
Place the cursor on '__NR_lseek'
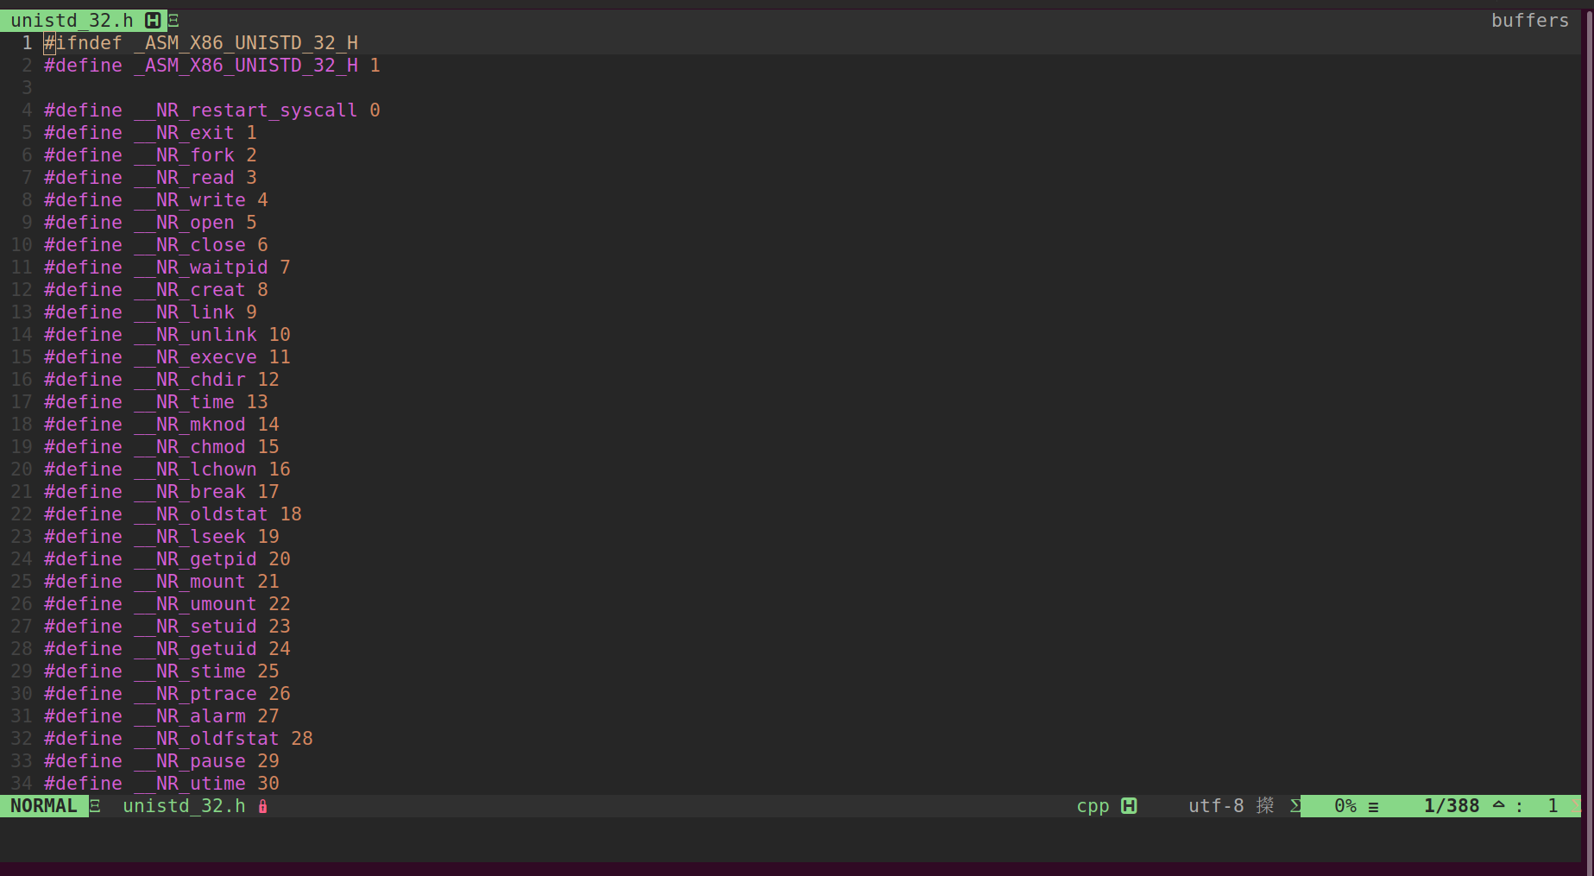pos(190,537)
